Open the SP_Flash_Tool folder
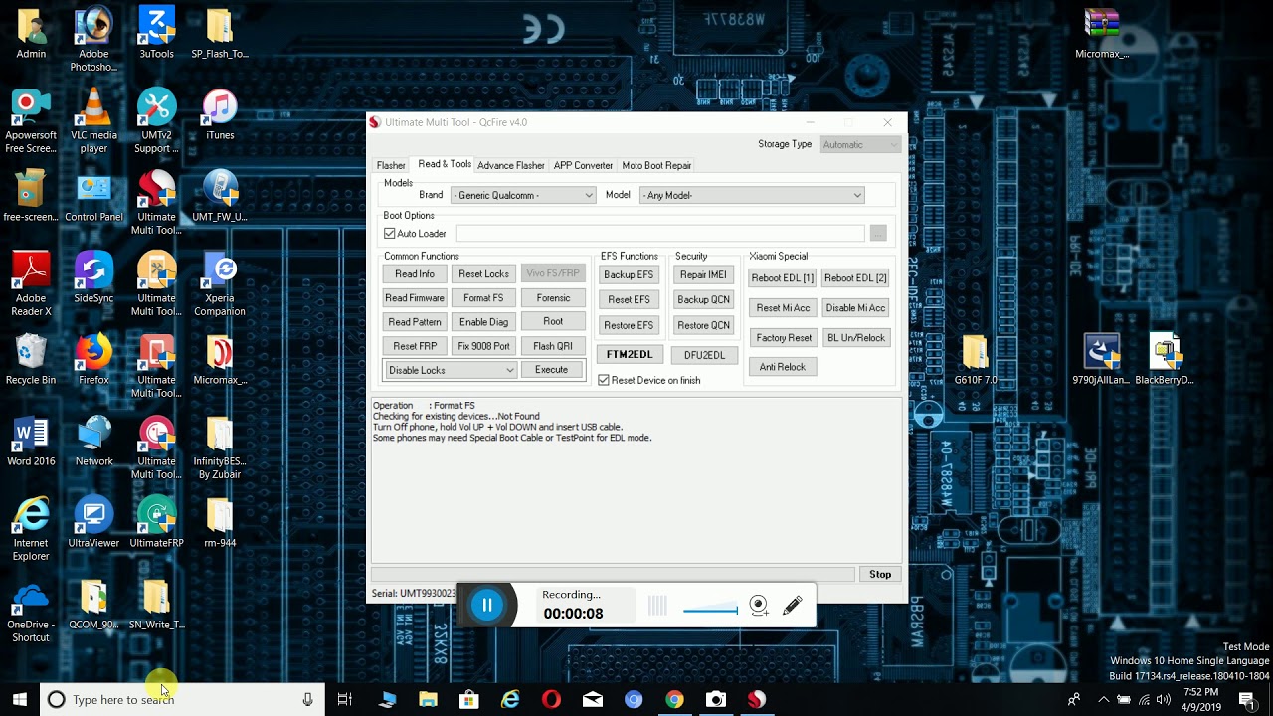This screenshot has height=716, width=1273. coord(220,33)
